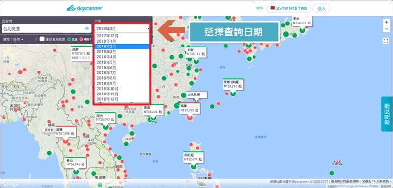Click the Hanoi green destination marker

pos(106,127)
